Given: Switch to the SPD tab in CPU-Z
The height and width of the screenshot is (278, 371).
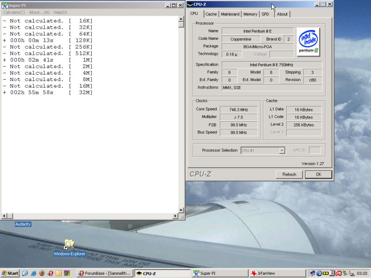Looking at the screenshot, I should (265, 14).
